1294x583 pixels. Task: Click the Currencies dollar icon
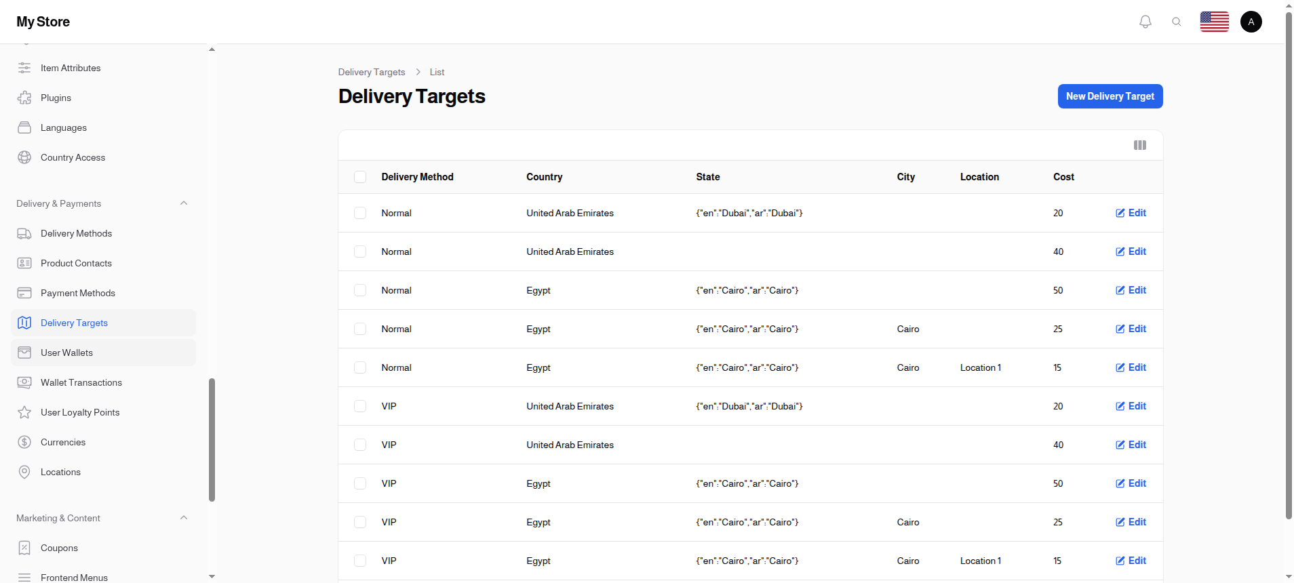pyautogui.click(x=24, y=442)
